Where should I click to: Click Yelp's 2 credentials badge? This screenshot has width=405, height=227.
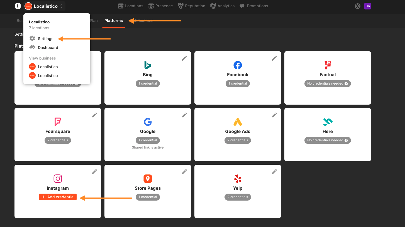238,197
